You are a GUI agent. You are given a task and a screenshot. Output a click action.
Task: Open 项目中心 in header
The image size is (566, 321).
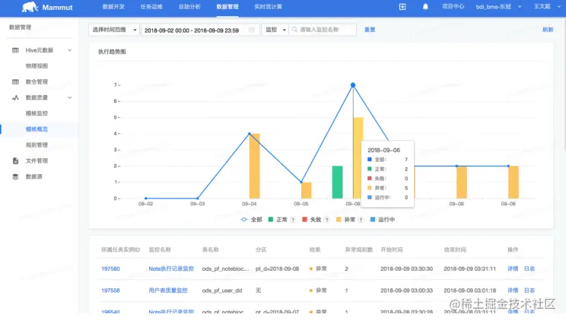[453, 7]
